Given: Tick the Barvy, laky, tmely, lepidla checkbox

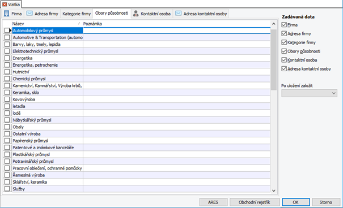Looking at the screenshot, I should pos(7,44).
